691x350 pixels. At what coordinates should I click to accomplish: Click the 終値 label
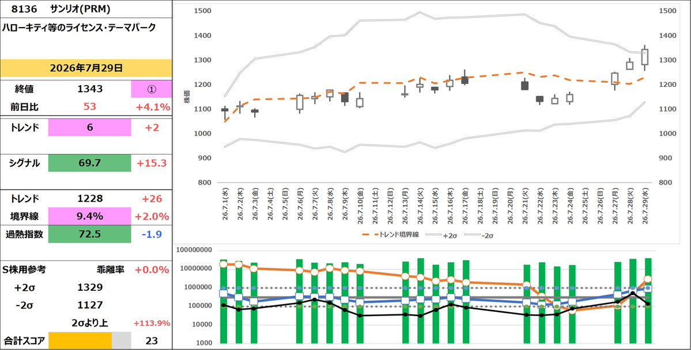point(24,89)
